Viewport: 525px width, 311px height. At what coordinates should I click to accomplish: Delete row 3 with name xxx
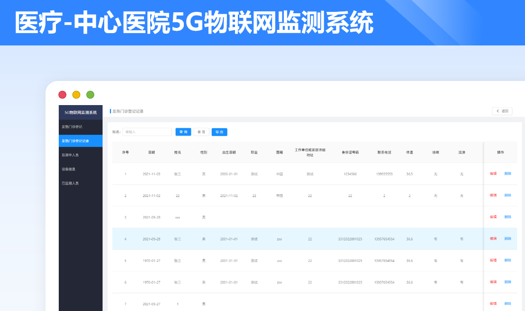coord(507,217)
